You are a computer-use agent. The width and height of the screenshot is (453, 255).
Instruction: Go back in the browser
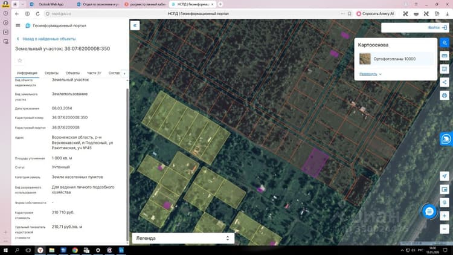[x=17, y=13]
